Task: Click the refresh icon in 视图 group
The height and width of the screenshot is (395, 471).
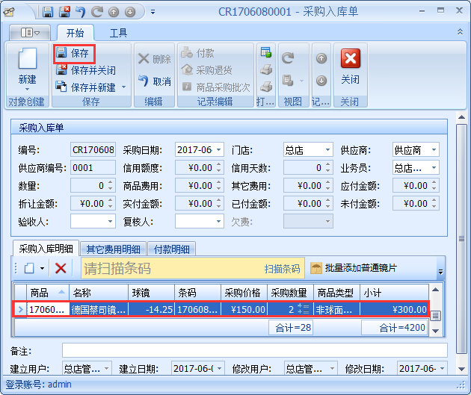Action: [288, 57]
